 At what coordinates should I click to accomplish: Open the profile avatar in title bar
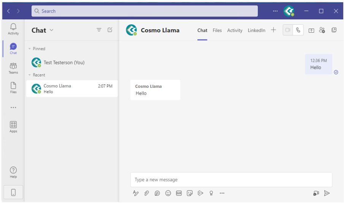(289, 11)
